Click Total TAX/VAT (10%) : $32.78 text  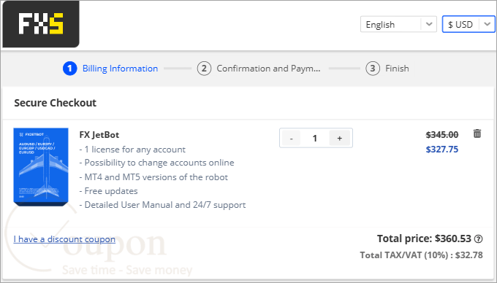click(421, 255)
